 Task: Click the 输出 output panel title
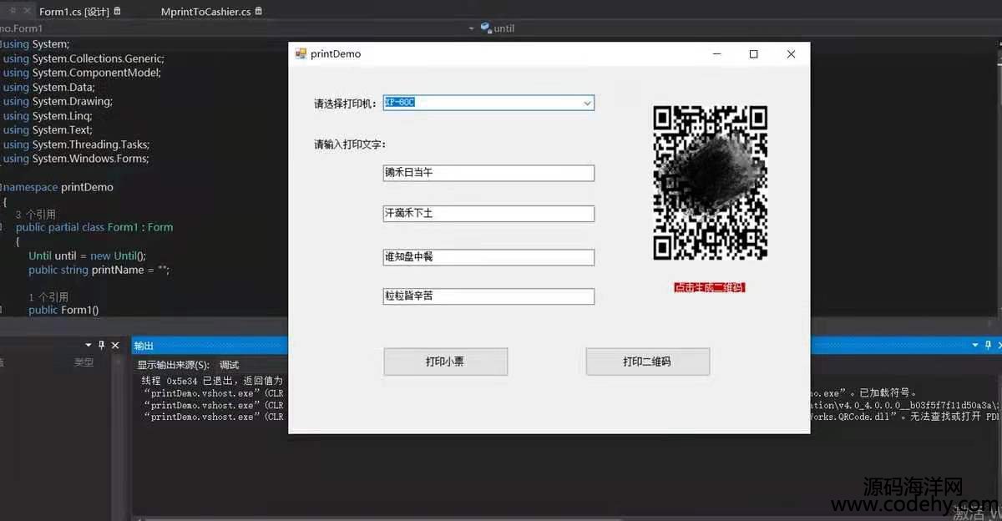tap(144, 346)
